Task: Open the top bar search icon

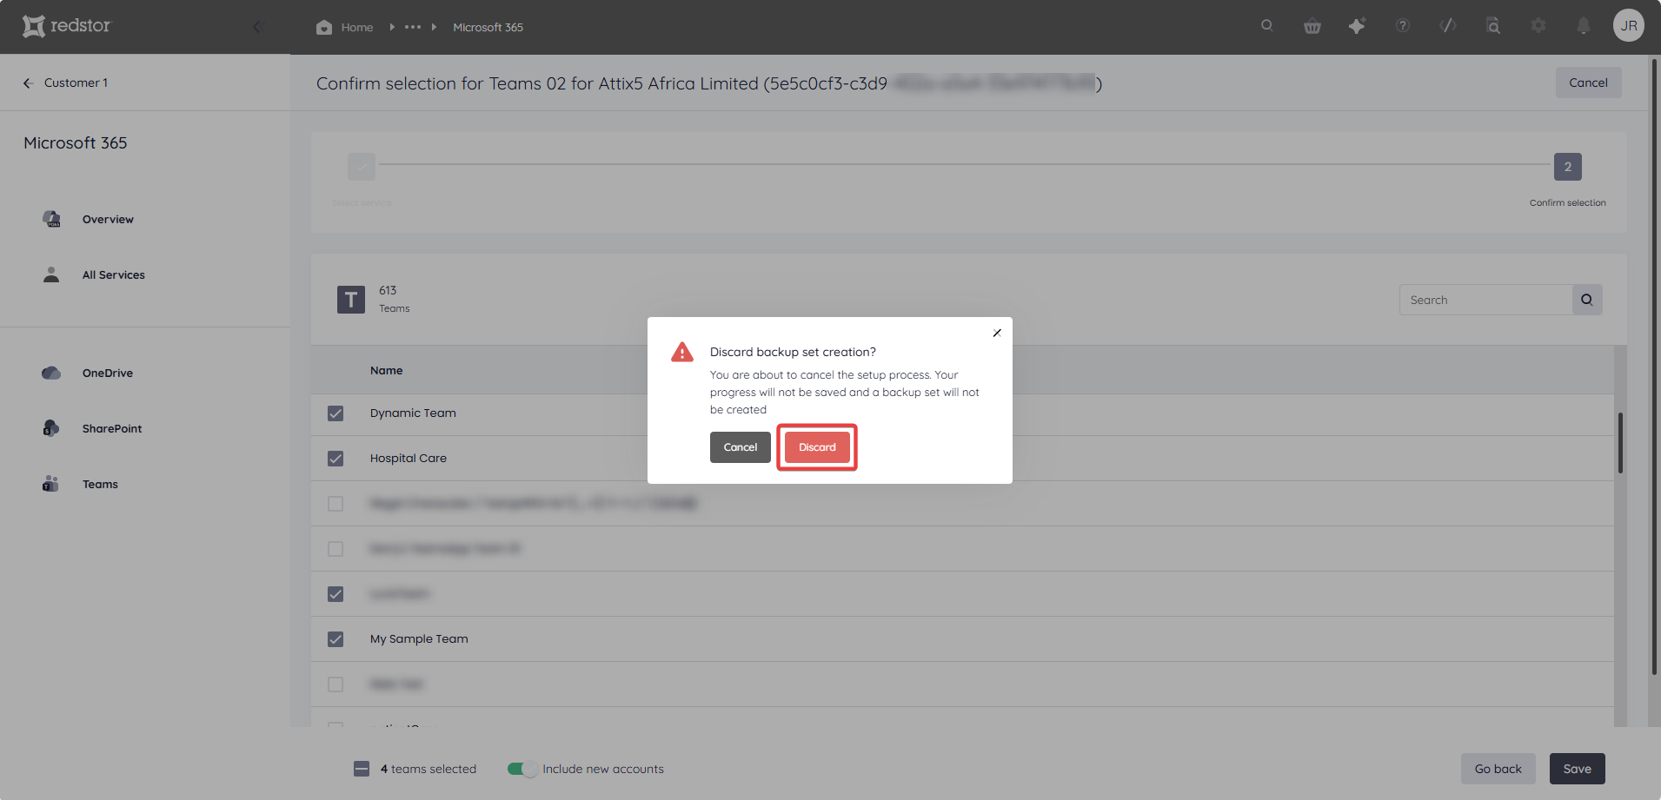Action: [1267, 26]
